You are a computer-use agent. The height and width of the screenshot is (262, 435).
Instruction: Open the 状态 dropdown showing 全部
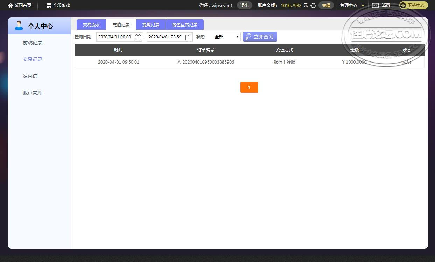227,37
